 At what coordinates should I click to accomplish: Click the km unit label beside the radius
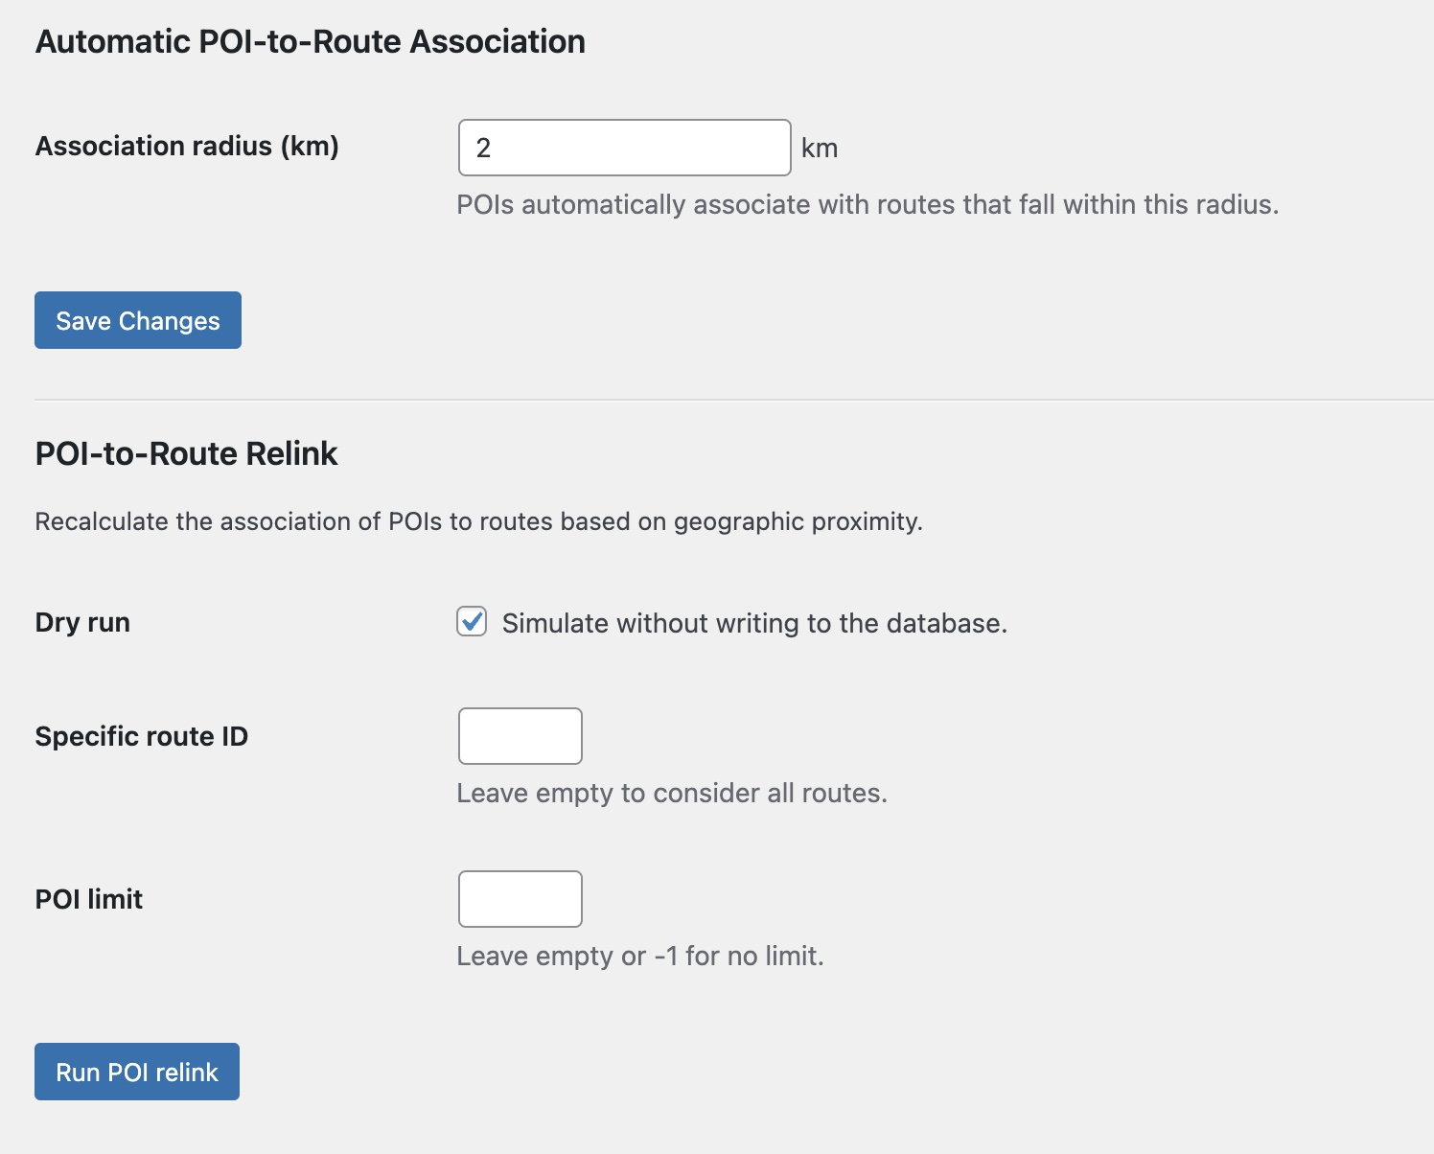click(x=820, y=148)
